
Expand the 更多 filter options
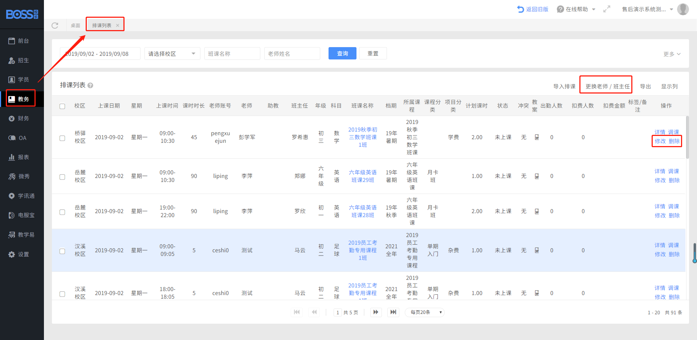click(672, 54)
